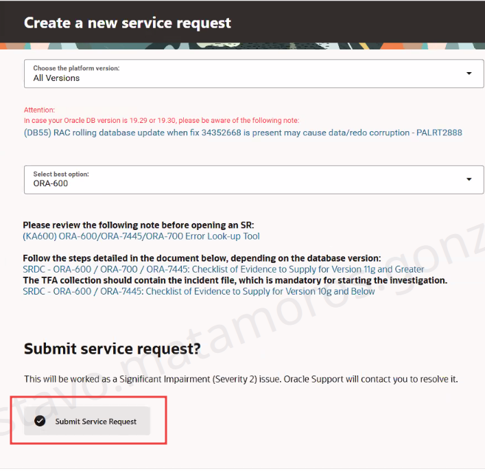Click the TFA collection mandatory notice
Viewport: 485px width, 471px height.
coord(235,280)
